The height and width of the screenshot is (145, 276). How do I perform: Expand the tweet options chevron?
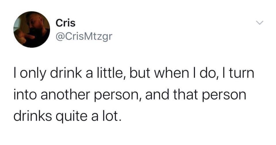tap(259, 23)
